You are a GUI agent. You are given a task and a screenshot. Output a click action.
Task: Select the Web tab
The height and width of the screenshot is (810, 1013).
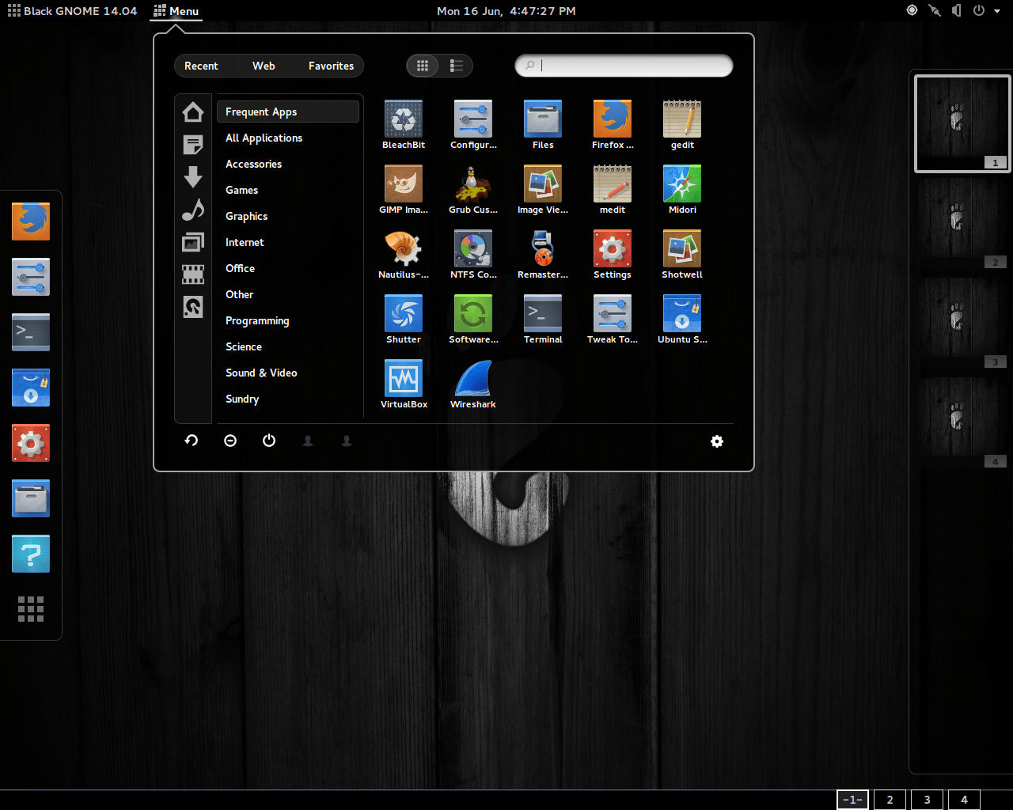(x=264, y=66)
